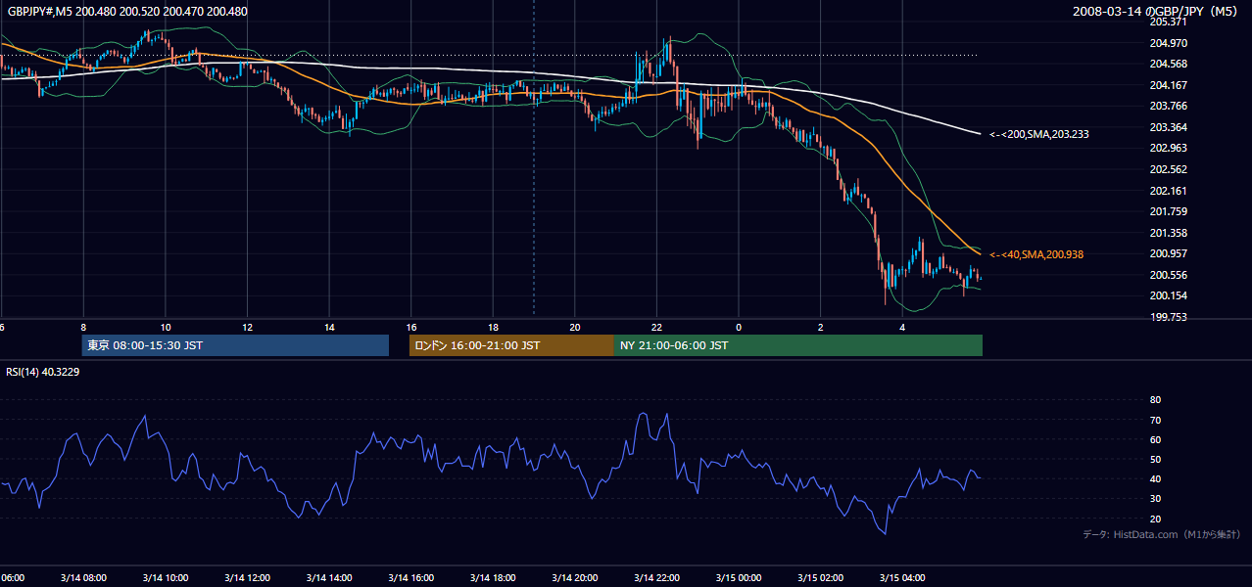Click the 3/15 02:00 time axis label
The height and width of the screenshot is (587, 1252).
[820, 578]
